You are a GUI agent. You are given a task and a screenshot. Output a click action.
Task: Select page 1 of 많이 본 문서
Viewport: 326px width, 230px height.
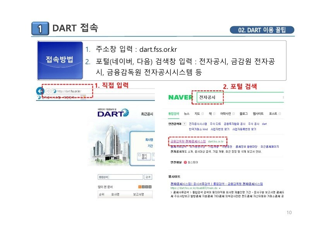click(x=140, y=187)
